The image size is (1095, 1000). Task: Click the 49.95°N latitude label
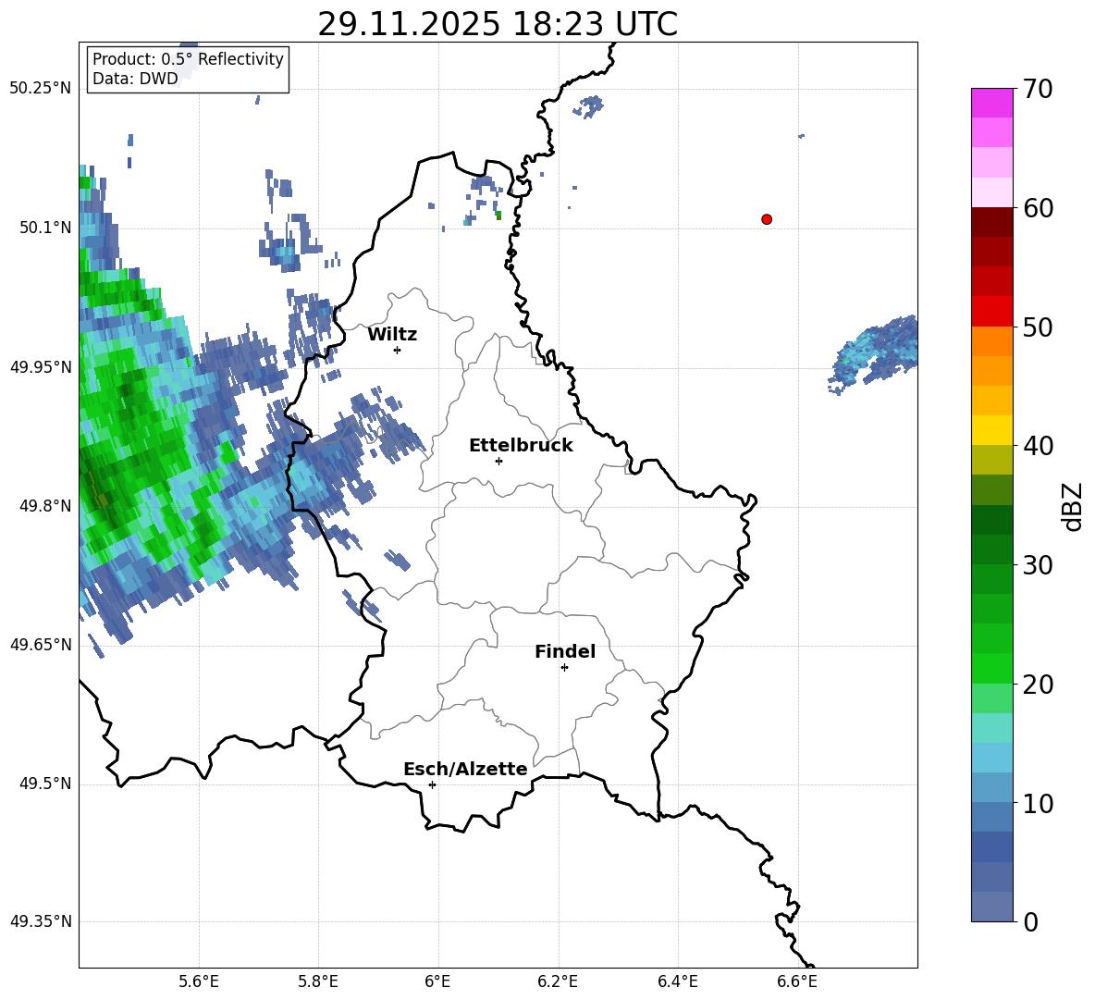pyautogui.click(x=41, y=366)
